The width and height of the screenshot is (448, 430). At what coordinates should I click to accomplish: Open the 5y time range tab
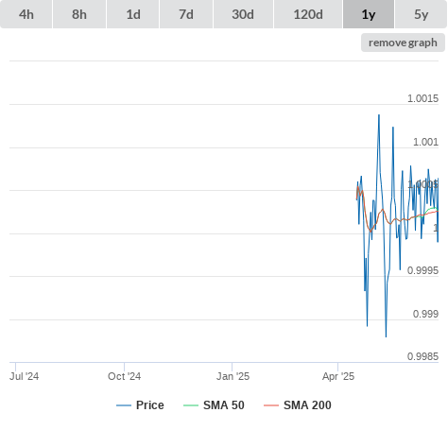pyautogui.click(x=421, y=14)
